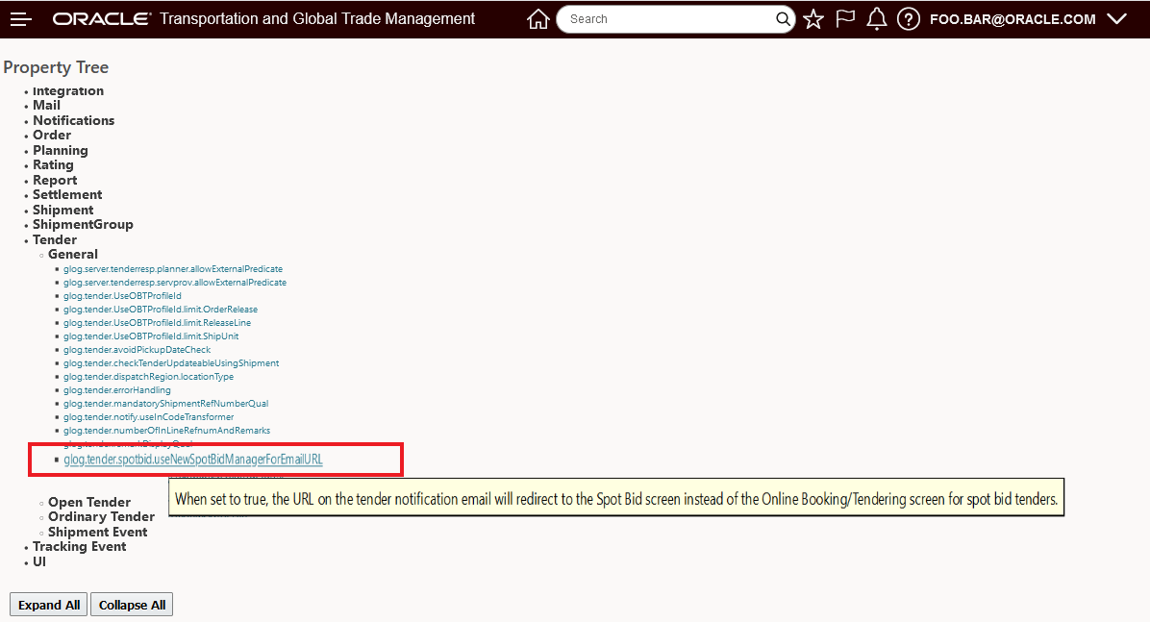Open glog.tender.notify.useInCodeTransformer property
The image size is (1150, 622).
click(148, 417)
